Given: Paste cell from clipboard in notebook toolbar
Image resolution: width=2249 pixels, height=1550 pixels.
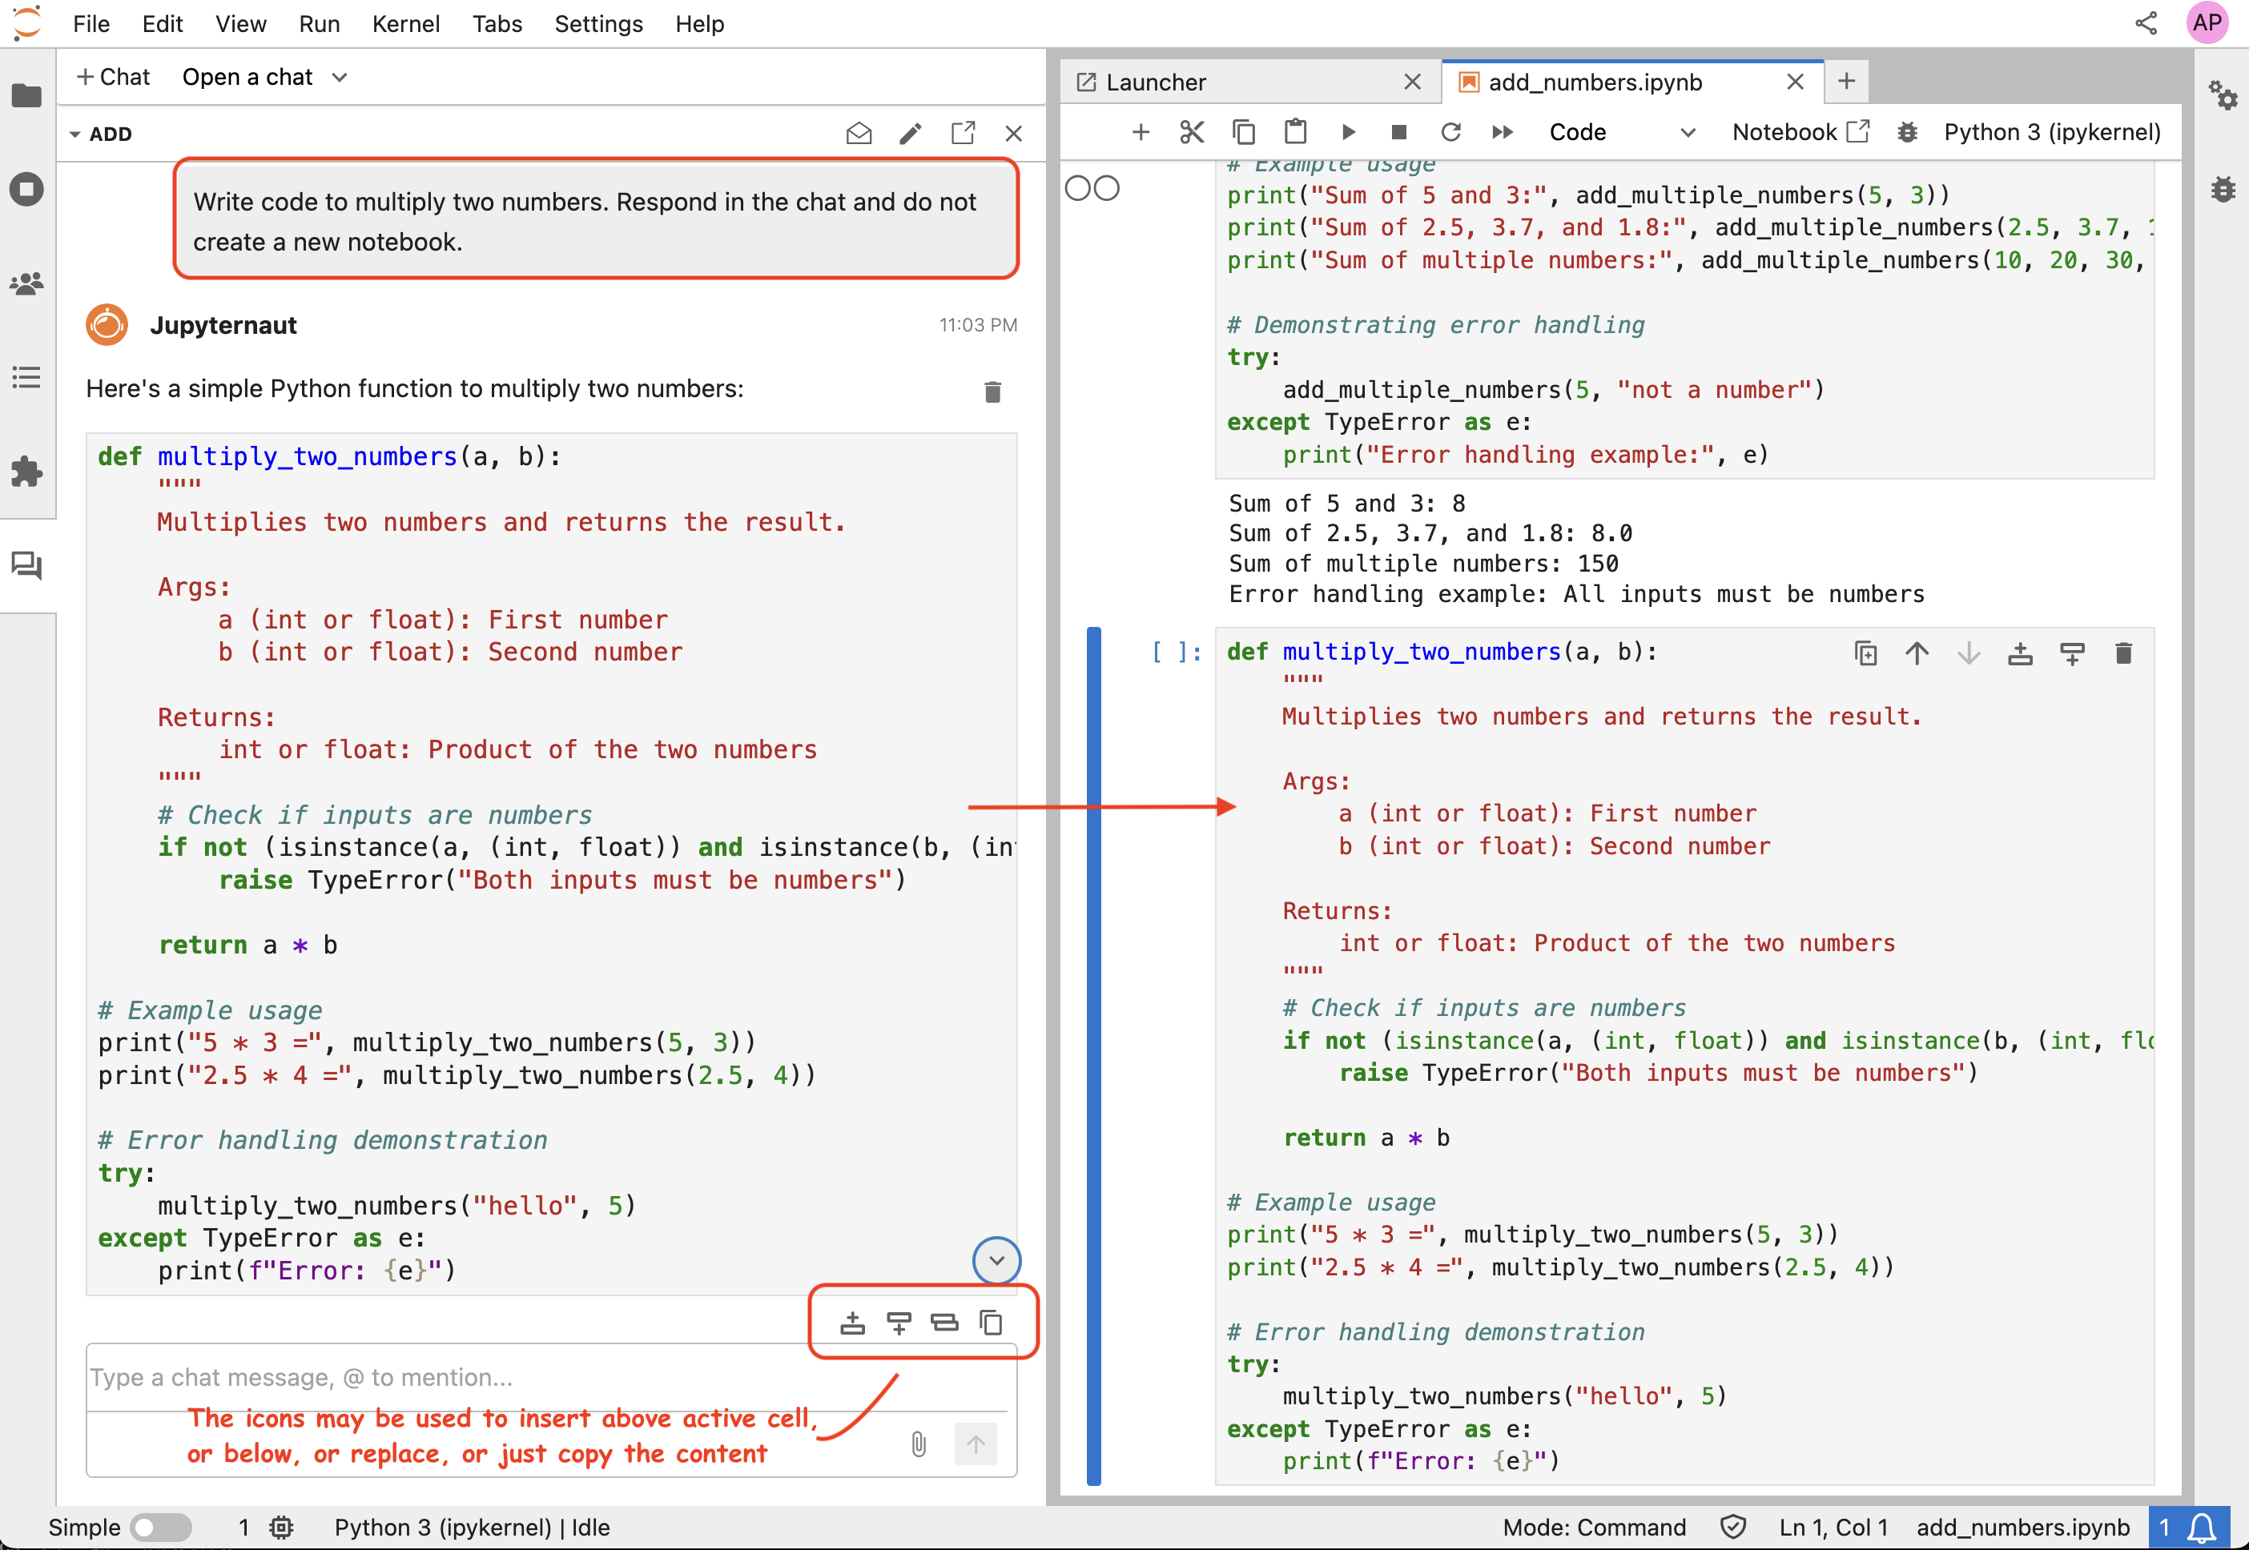Looking at the screenshot, I should 1296,132.
